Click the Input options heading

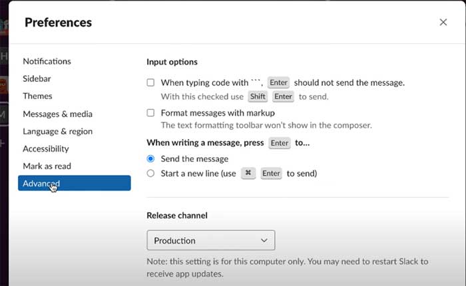tap(172, 62)
